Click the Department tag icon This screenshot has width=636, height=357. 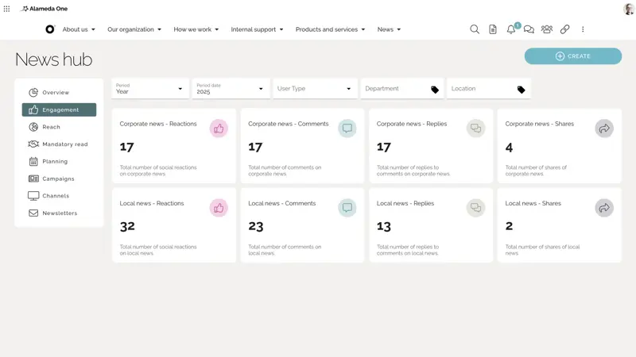[435, 90]
